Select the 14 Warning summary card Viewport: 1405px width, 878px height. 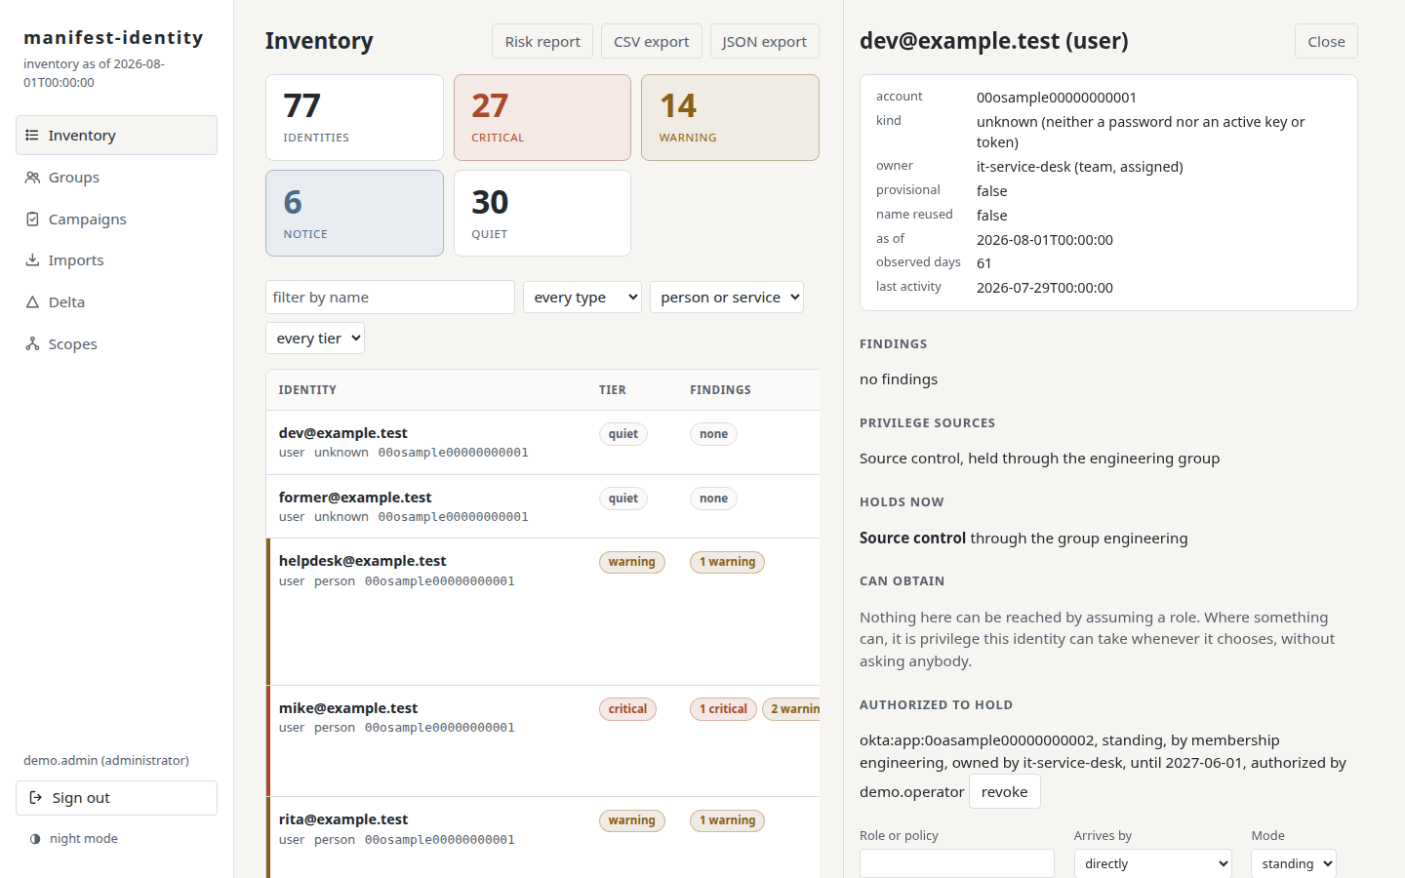point(730,118)
